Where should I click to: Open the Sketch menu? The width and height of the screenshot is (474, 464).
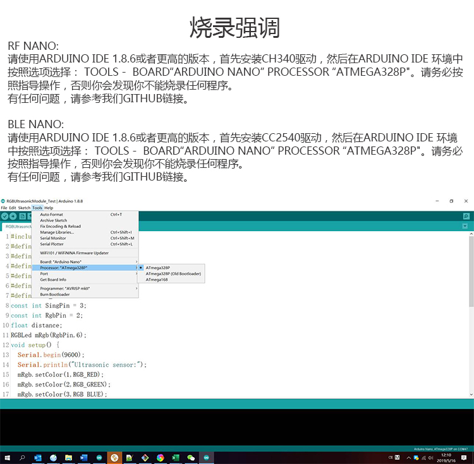[x=24, y=208]
